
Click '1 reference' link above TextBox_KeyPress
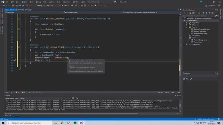click(x=34, y=17)
